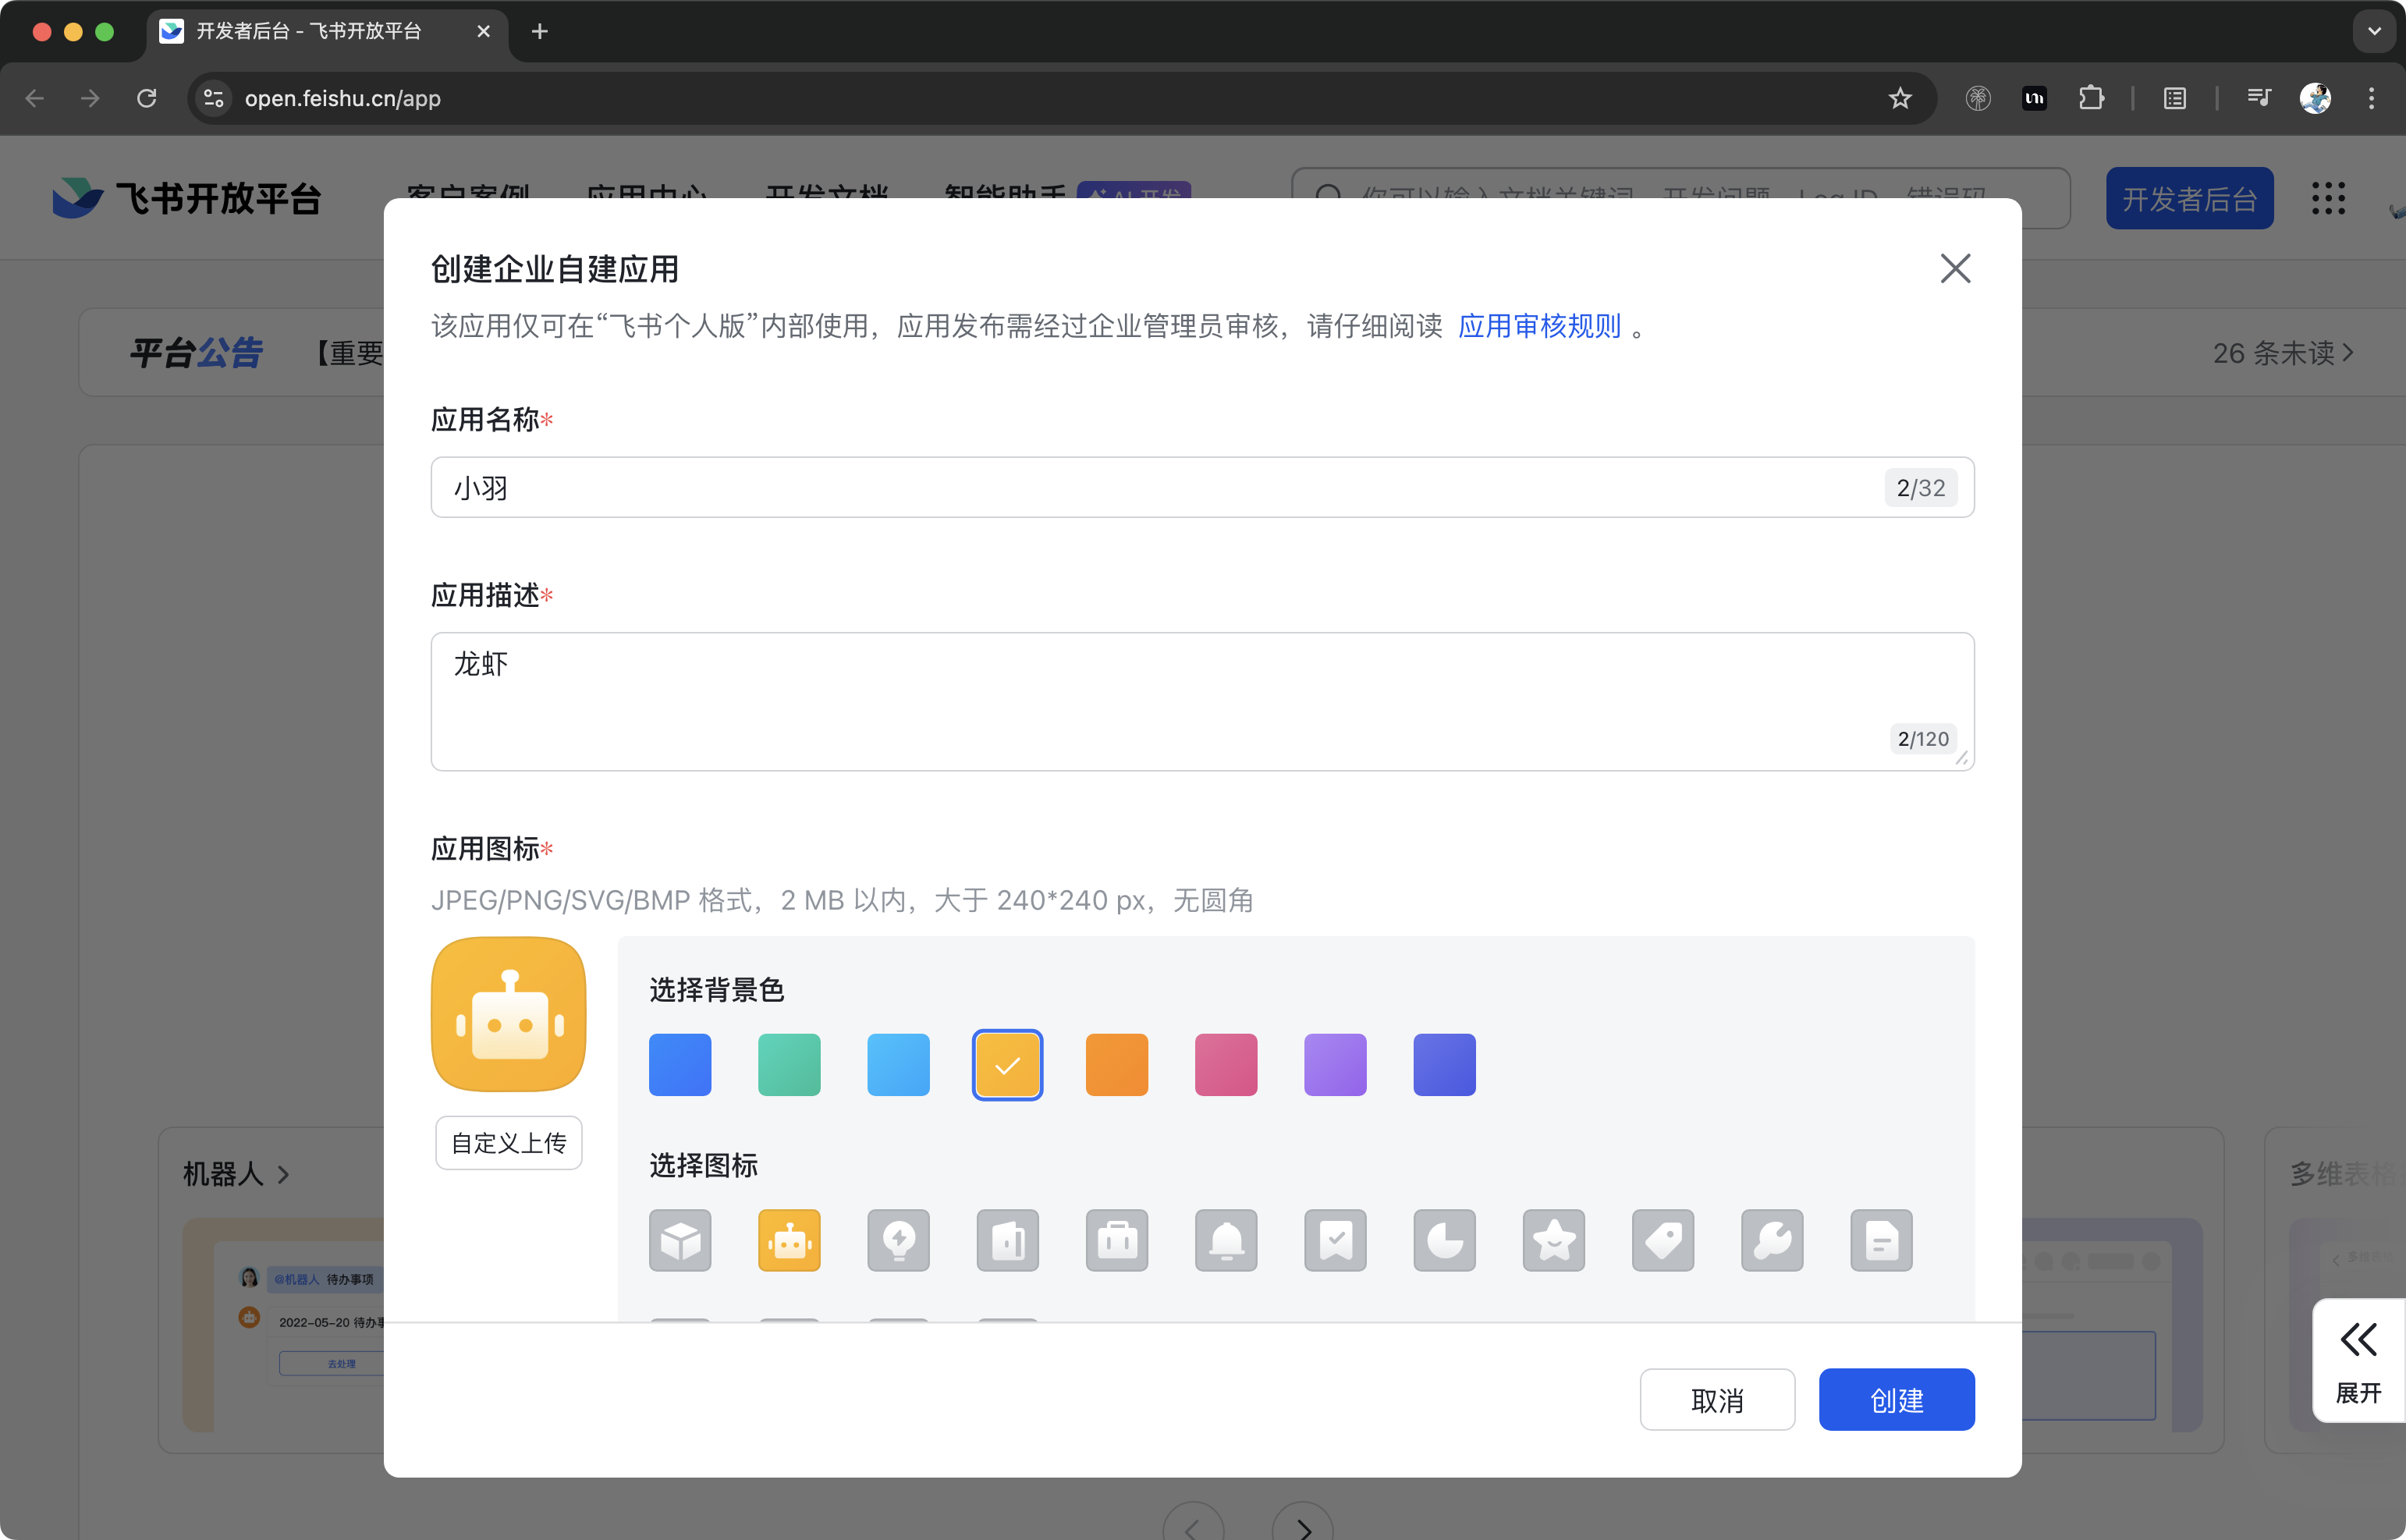Expand the collapsed 展开 side panel
Viewport: 2406px width, 1540px height.
[2358, 1360]
